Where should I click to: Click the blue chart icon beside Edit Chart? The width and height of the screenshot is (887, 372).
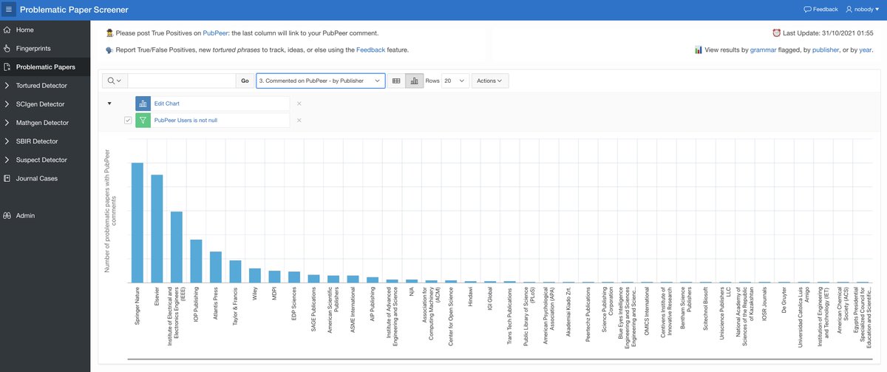pyautogui.click(x=143, y=104)
